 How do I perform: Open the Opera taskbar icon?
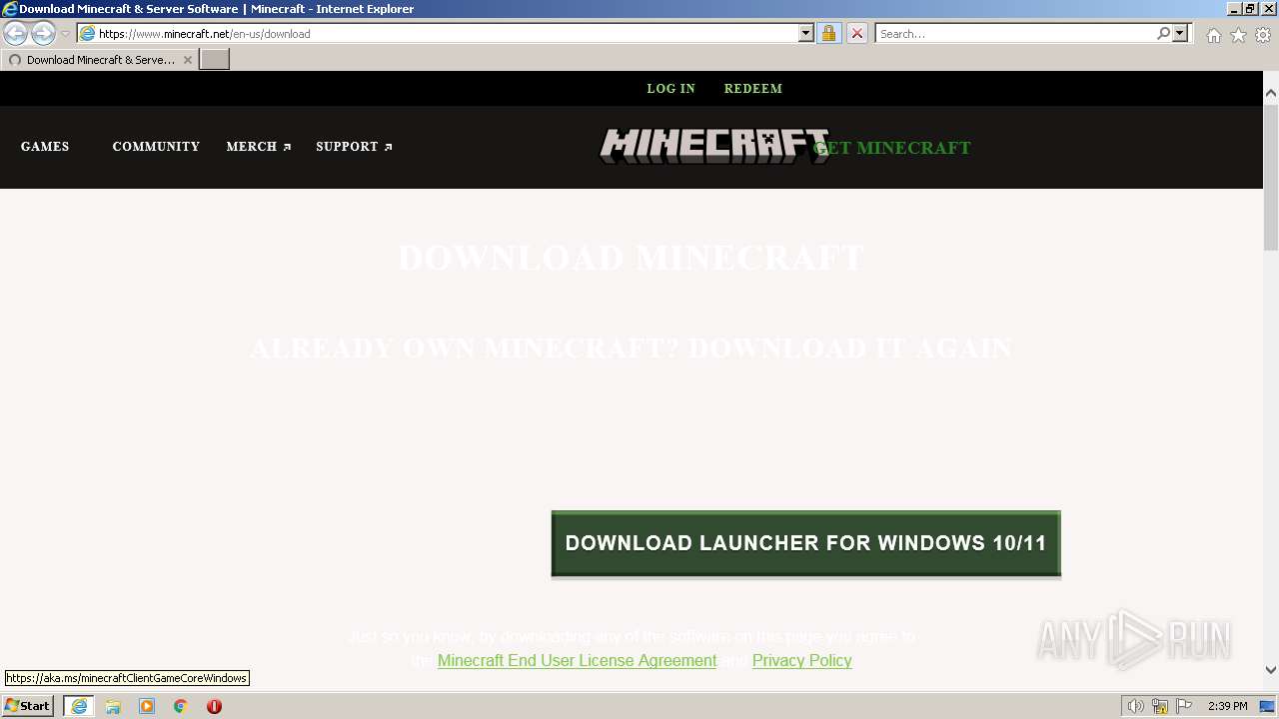tap(214, 706)
